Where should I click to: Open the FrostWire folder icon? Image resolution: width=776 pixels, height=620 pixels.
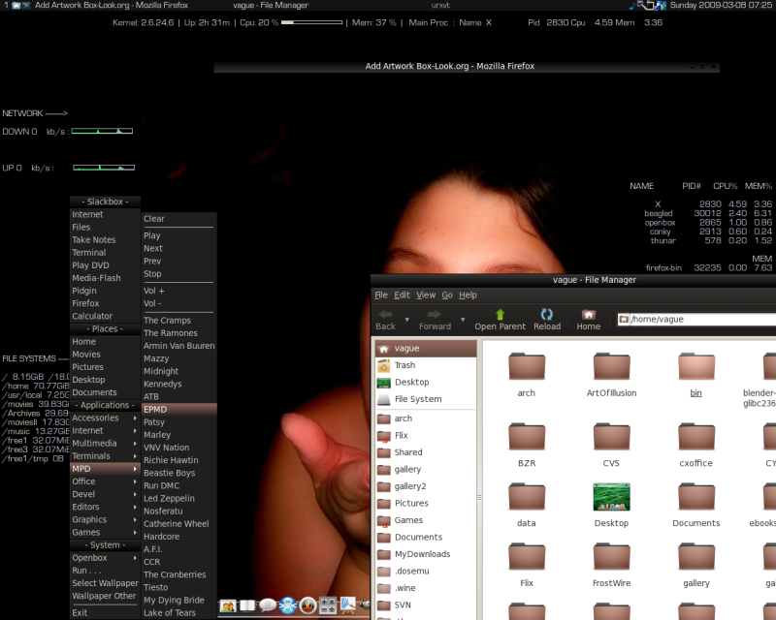612,557
